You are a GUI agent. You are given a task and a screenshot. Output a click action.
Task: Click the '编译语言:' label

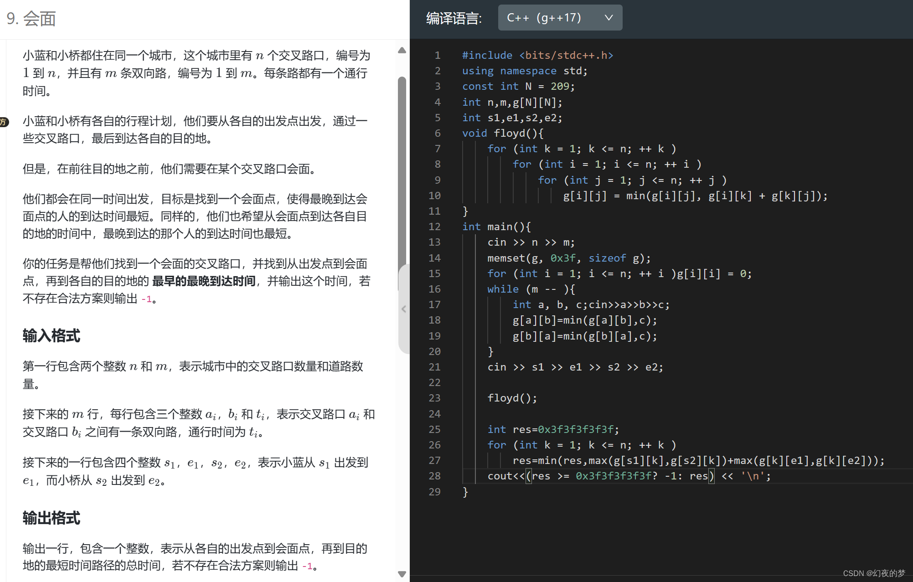454,18
